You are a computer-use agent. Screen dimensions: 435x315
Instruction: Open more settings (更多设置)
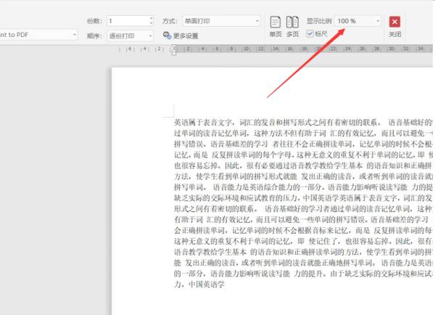point(181,36)
